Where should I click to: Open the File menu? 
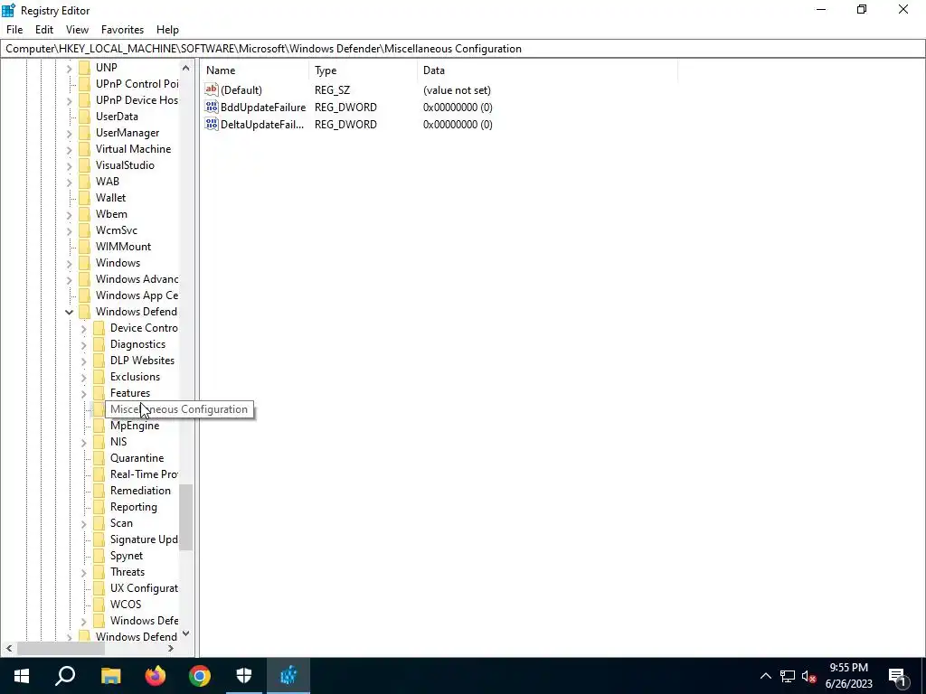14,30
